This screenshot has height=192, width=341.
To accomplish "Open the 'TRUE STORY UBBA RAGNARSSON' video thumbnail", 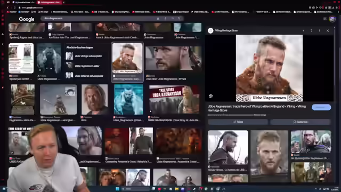I will (x=174, y=100).
